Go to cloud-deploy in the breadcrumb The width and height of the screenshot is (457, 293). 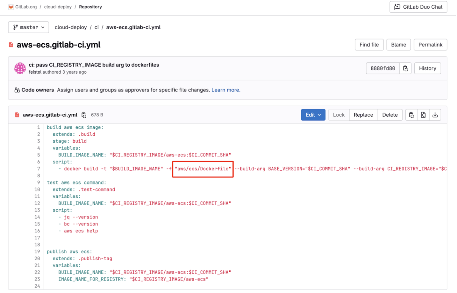(x=71, y=27)
